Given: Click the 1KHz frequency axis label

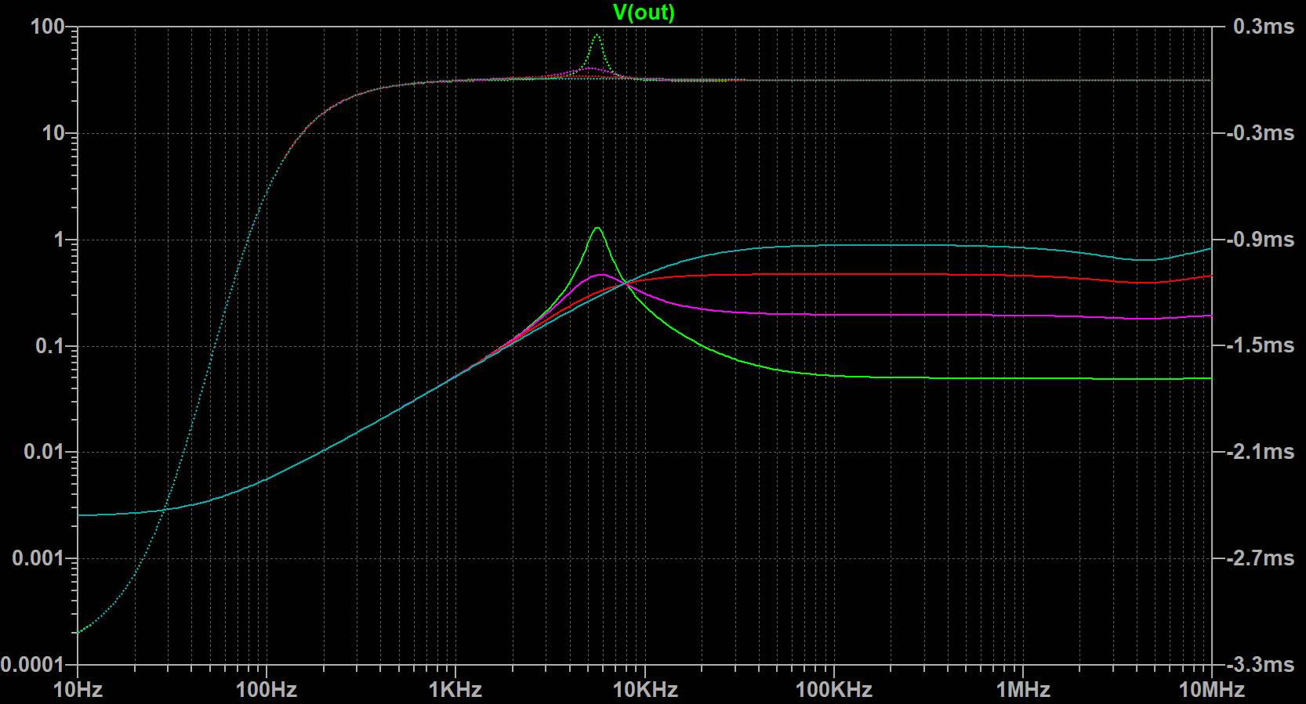Looking at the screenshot, I should pyautogui.click(x=455, y=690).
